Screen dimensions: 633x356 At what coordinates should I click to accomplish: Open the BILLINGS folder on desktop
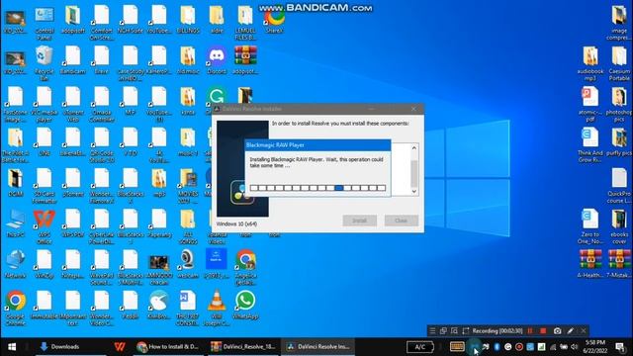tap(188, 19)
